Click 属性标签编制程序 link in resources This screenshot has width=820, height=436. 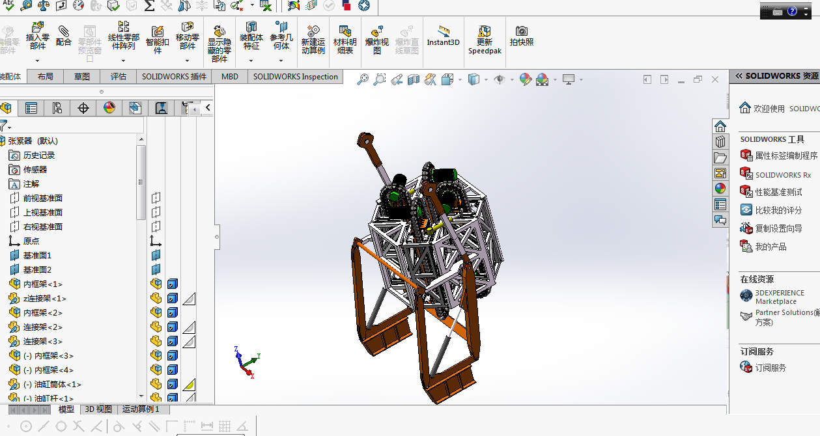click(x=786, y=156)
